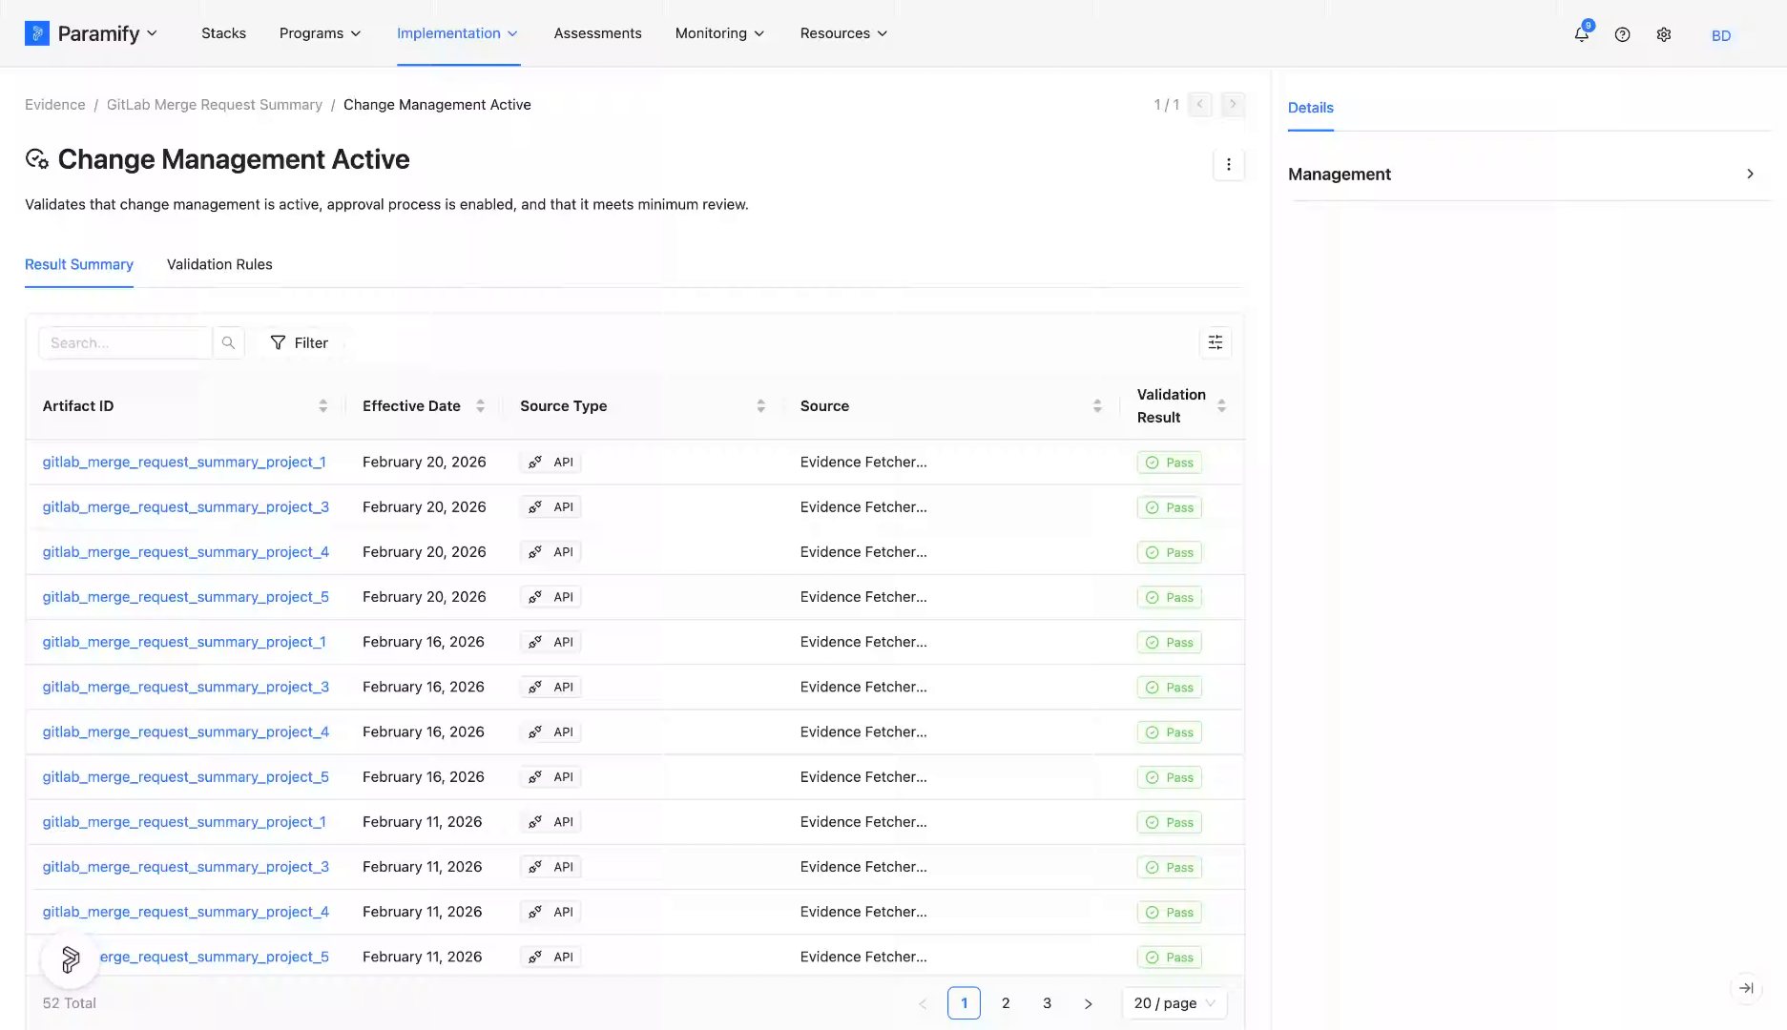Screen dimensions: 1787x1030
Task: Open the Resources menu dropdown
Action: (x=844, y=33)
